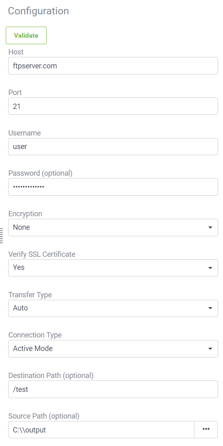Click the Host field label
223x446 pixels.
16,52
